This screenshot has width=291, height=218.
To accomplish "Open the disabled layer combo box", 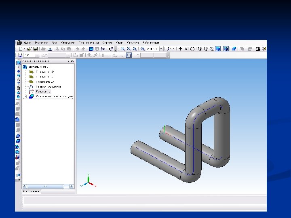I will (x=59, y=55).
